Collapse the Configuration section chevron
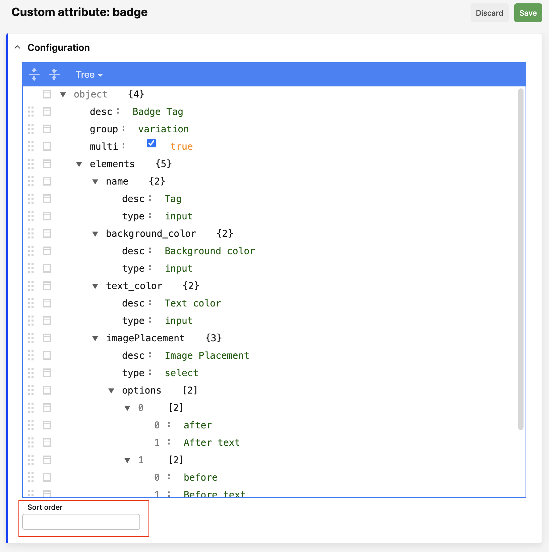The height and width of the screenshot is (552, 549). click(x=18, y=48)
